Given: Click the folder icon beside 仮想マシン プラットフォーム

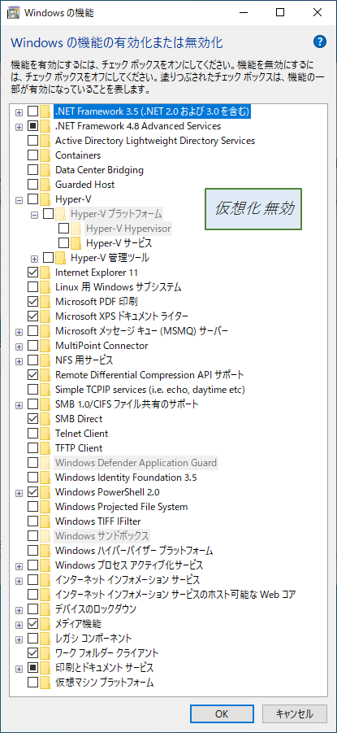Looking at the screenshot, I should (x=45, y=683).
